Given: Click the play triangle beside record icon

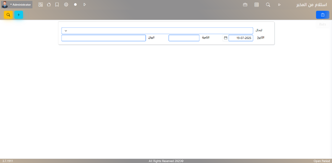Looking at the screenshot, I should (x=84, y=5).
